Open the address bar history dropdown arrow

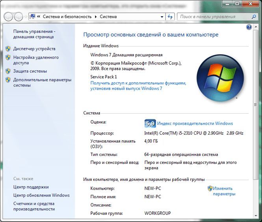point(162,17)
